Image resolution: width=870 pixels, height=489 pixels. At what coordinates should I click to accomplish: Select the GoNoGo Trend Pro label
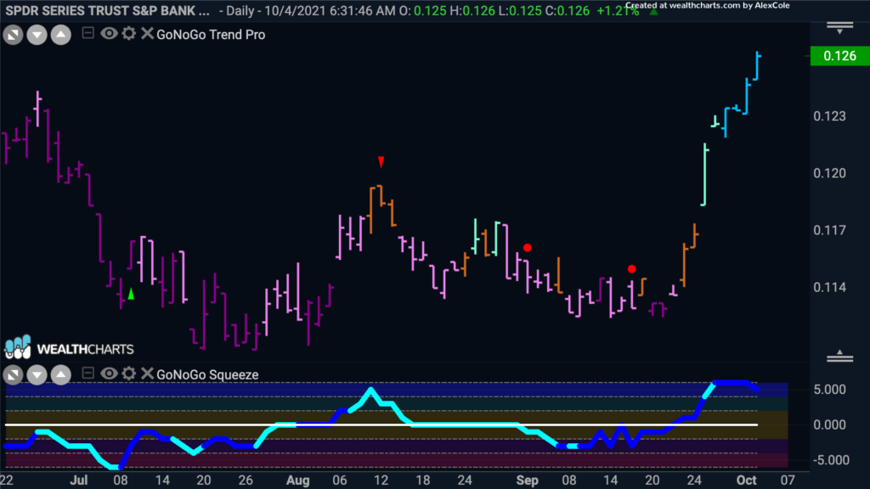tap(211, 34)
